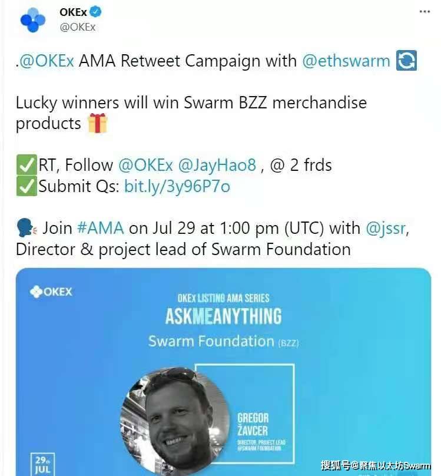Click the gift box emoji
This screenshot has width=441, height=476.
point(97,123)
